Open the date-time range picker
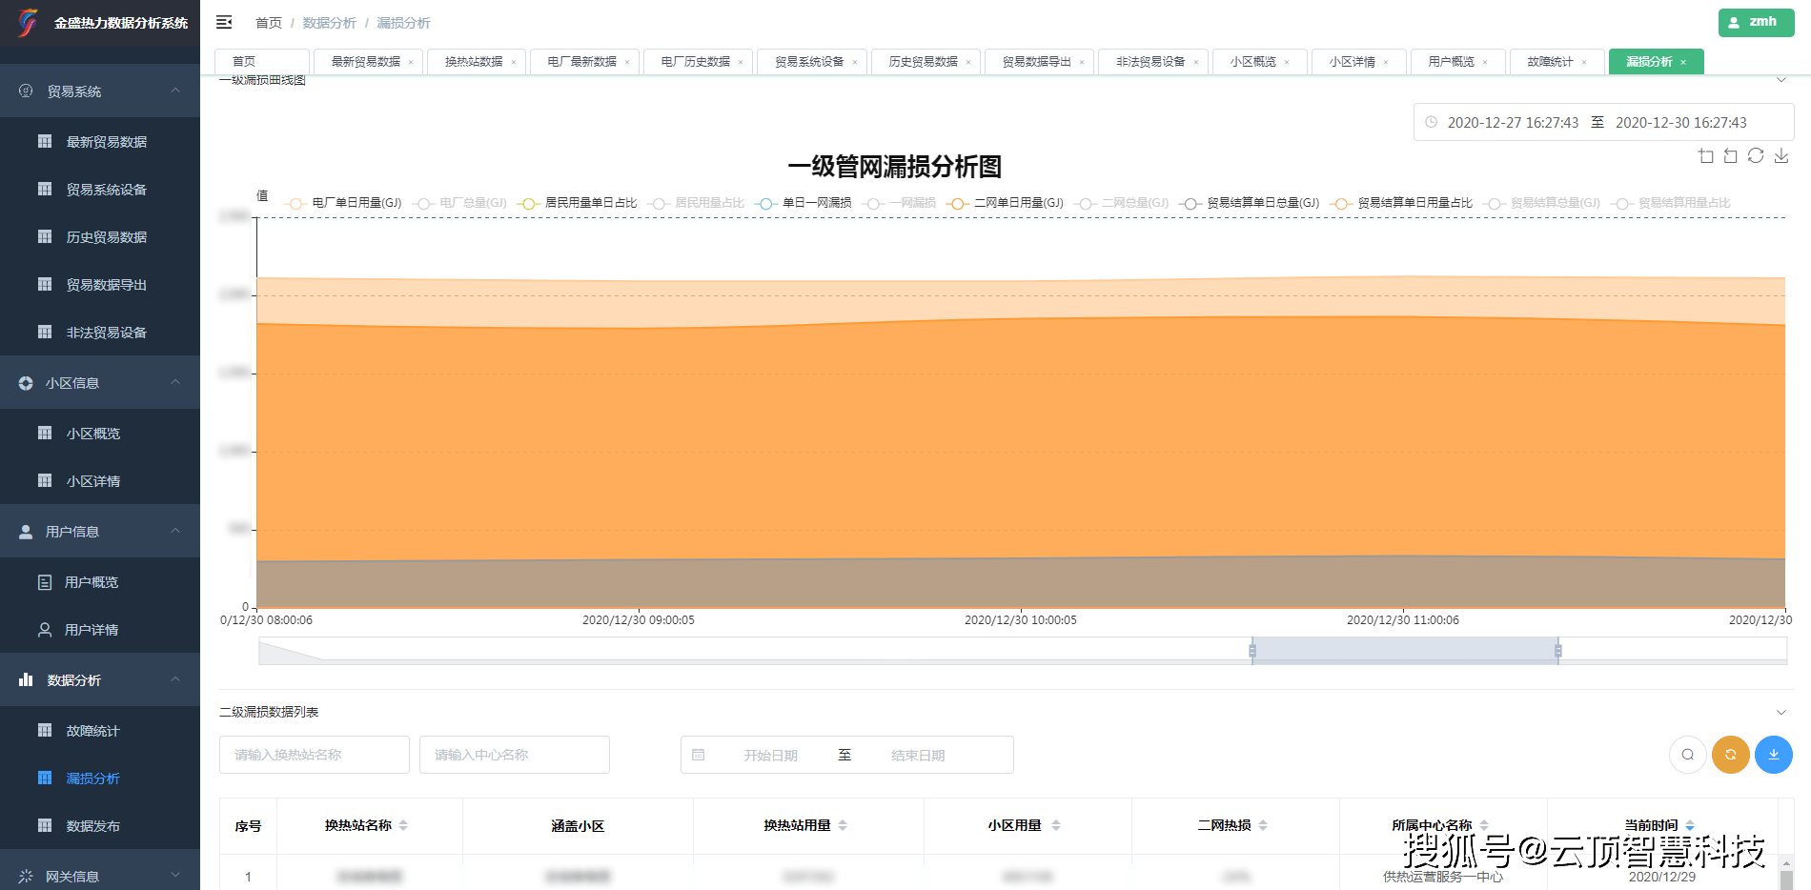 [x=1603, y=122]
